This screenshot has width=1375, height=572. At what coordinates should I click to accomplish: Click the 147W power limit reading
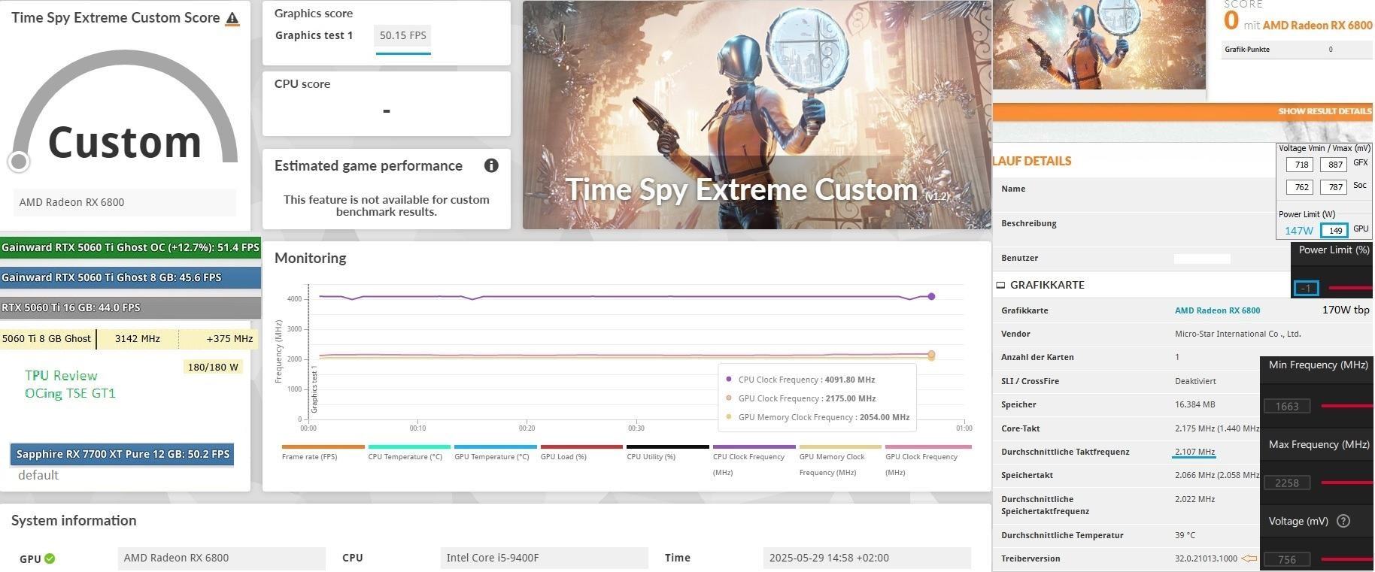(1299, 231)
